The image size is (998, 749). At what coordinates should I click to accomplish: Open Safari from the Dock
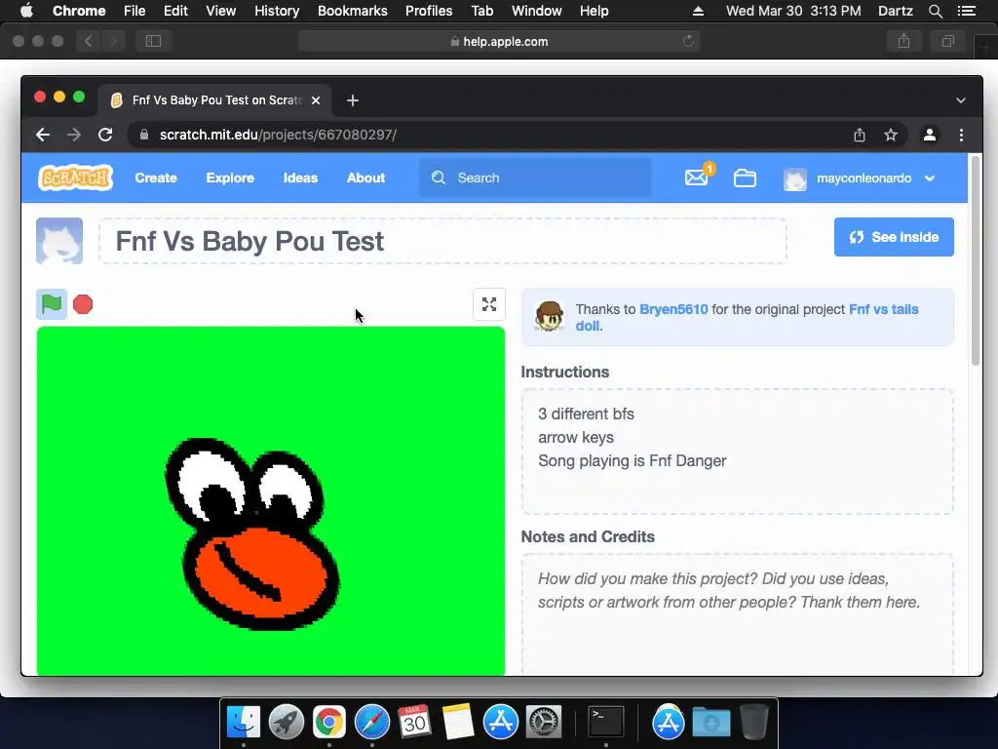[x=371, y=722]
